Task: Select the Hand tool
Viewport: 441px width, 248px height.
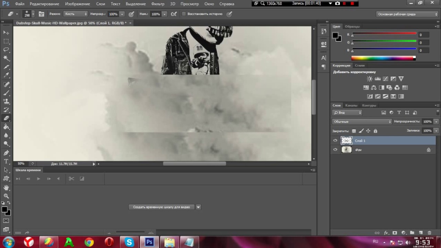Action: 6,187
